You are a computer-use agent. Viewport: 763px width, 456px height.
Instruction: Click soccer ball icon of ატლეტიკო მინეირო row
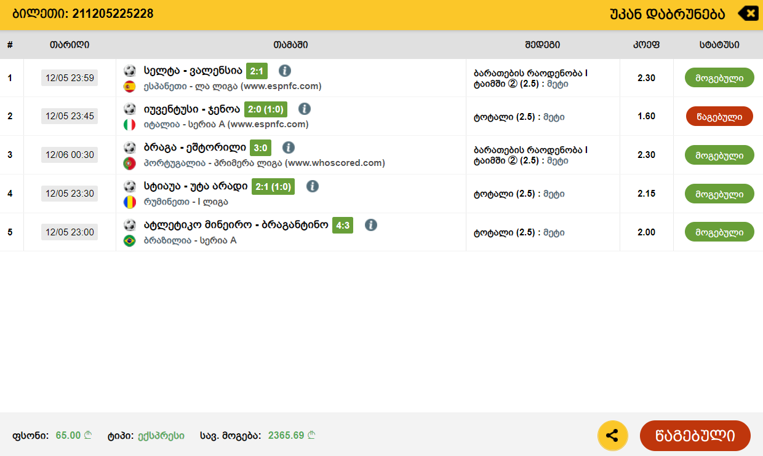tap(130, 225)
